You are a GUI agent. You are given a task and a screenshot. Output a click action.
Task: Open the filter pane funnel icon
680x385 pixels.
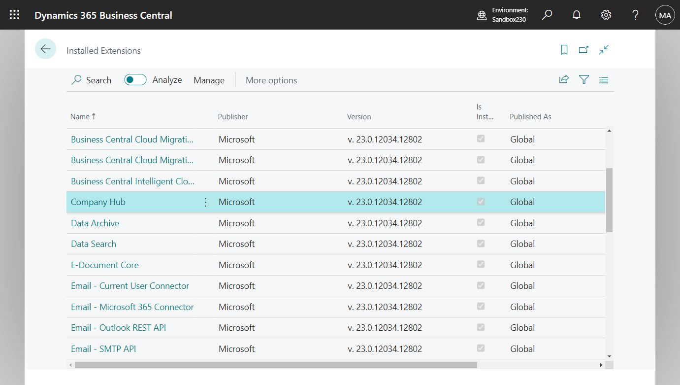(584, 80)
